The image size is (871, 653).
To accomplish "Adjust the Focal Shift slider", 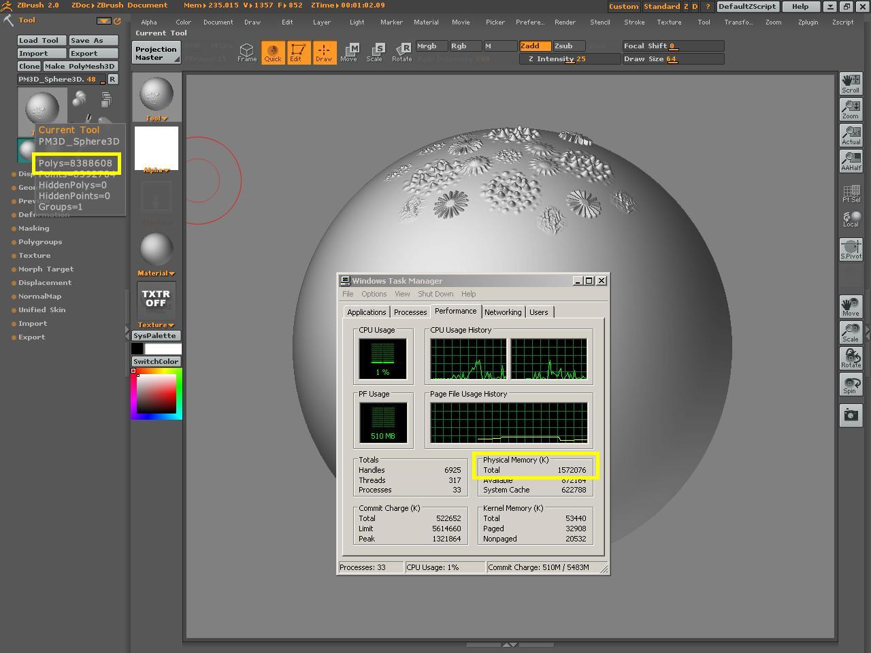I will tap(673, 46).
